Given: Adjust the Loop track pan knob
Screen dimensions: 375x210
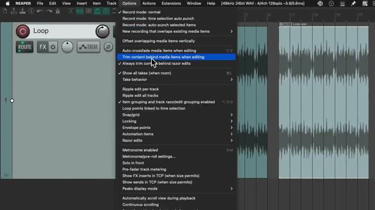Looking at the screenshot, I should (67, 47).
